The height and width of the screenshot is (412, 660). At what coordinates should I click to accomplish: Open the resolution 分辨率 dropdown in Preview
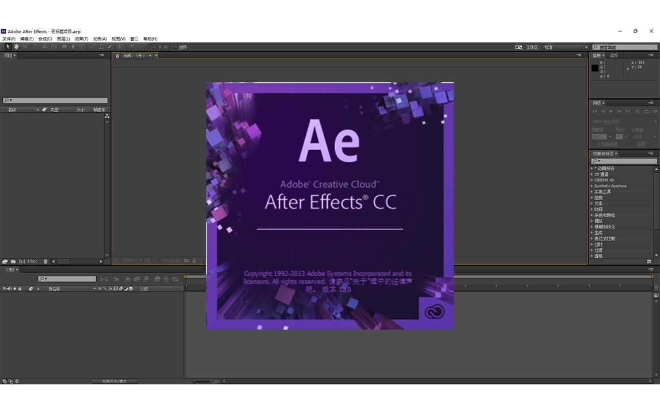645,136
